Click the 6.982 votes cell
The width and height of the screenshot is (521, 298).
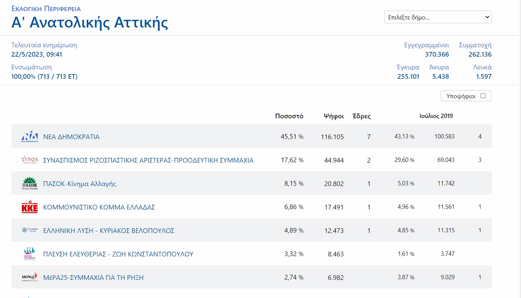[x=336, y=278]
